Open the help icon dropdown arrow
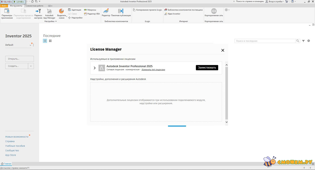This screenshot has width=315, height=170. 295,2
